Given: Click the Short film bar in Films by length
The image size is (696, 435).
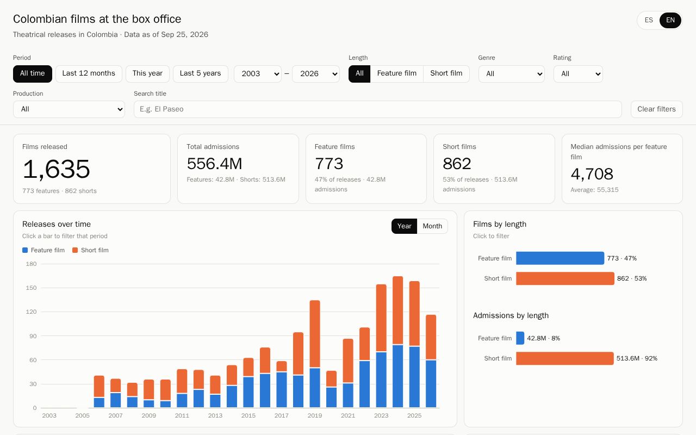Looking at the screenshot, I should 565,278.
